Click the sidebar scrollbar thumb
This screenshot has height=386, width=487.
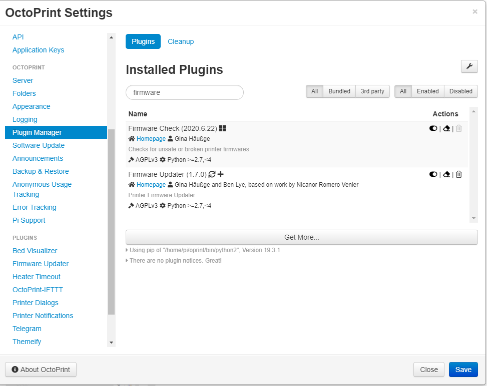click(x=111, y=222)
